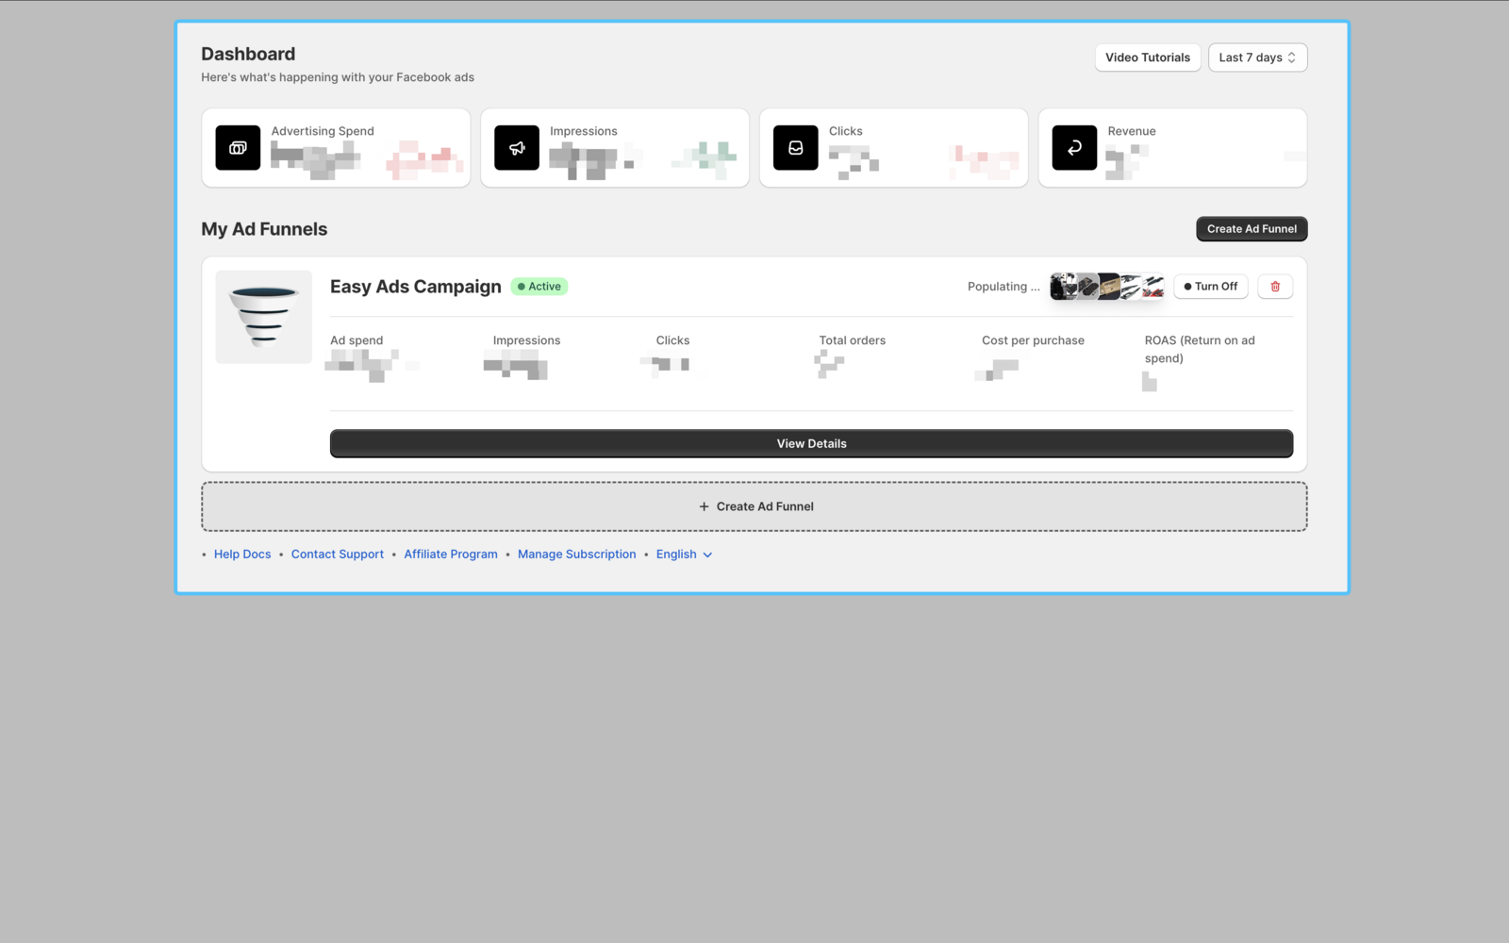This screenshot has height=943, width=1509.
Task: View Details of Easy Ads Campaign
Action: pos(811,443)
